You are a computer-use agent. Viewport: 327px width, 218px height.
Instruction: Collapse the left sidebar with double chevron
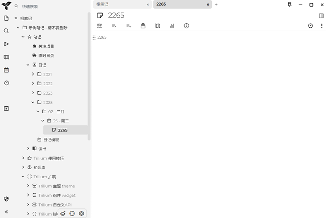pos(7,212)
